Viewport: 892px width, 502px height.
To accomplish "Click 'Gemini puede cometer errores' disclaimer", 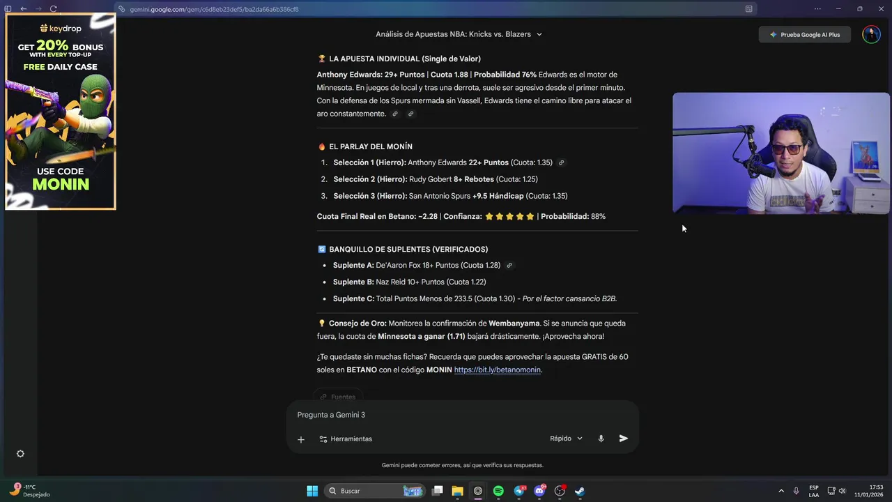I will tap(463, 465).
